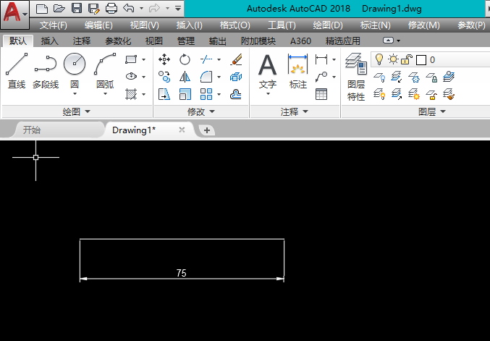Image resolution: width=490 pixels, height=341 pixels.
Task: Open the 绘图(D) menu
Action: [x=328, y=25]
